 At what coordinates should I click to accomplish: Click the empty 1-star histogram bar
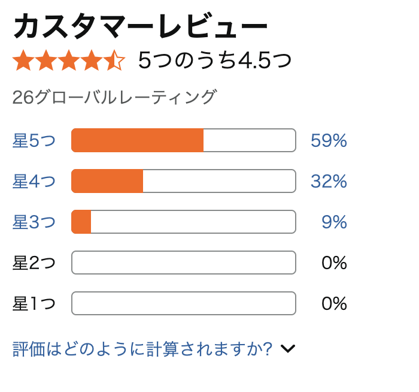(183, 304)
